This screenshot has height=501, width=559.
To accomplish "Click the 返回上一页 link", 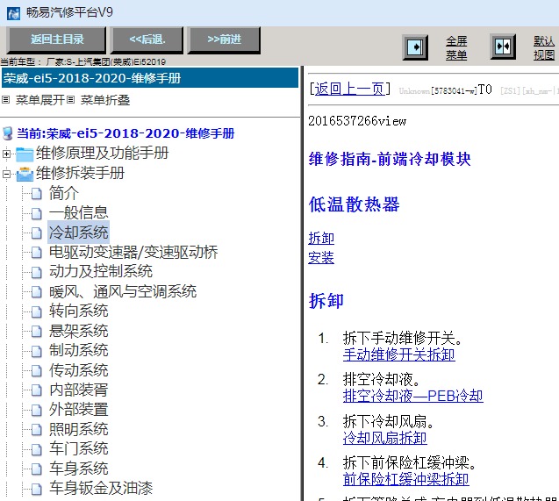I will [349, 89].
